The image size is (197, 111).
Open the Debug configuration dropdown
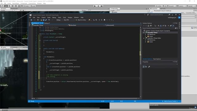coord(59,20)
